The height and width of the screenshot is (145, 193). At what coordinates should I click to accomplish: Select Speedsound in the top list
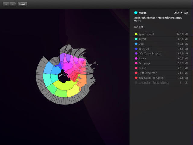pyautogui.click(x=146, y=34)
